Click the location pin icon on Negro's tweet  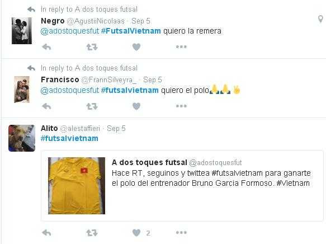pyautogui.click(x=320, y=19)
